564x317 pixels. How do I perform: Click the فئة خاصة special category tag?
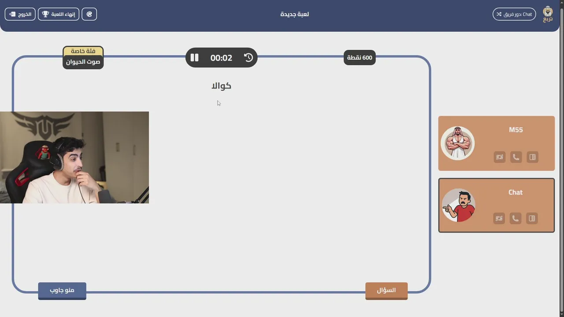tap(83, 51)
